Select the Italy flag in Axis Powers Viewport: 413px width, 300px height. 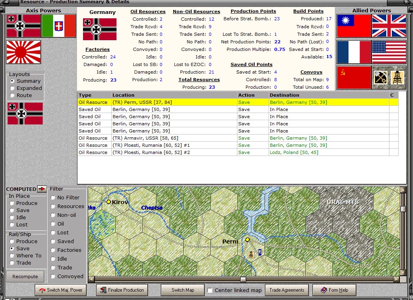(x=59, y=26)
